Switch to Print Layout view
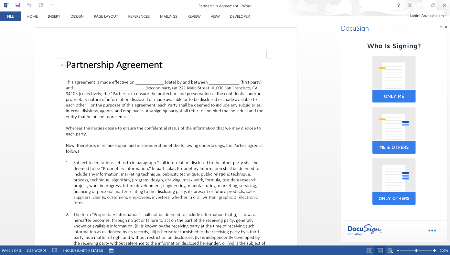This screenshot has width=450, height=255. (380, 250)
